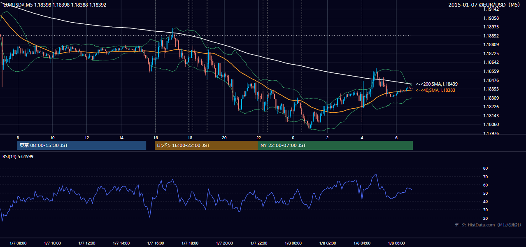
Task: Click the 1/8 00:00 bottom time label
Action: point(293,243)
